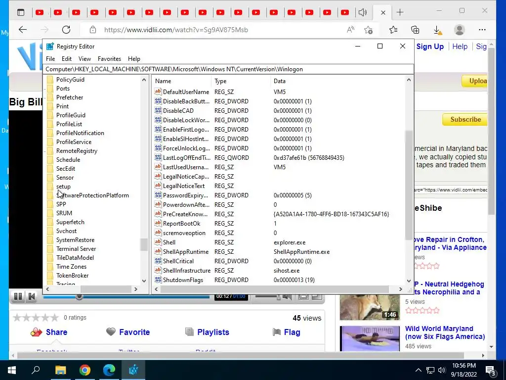The height and width of the screenshot is (380, 506).
Task: Open the Wild World Maryland video thumbnail
Action: click(370, 338)
